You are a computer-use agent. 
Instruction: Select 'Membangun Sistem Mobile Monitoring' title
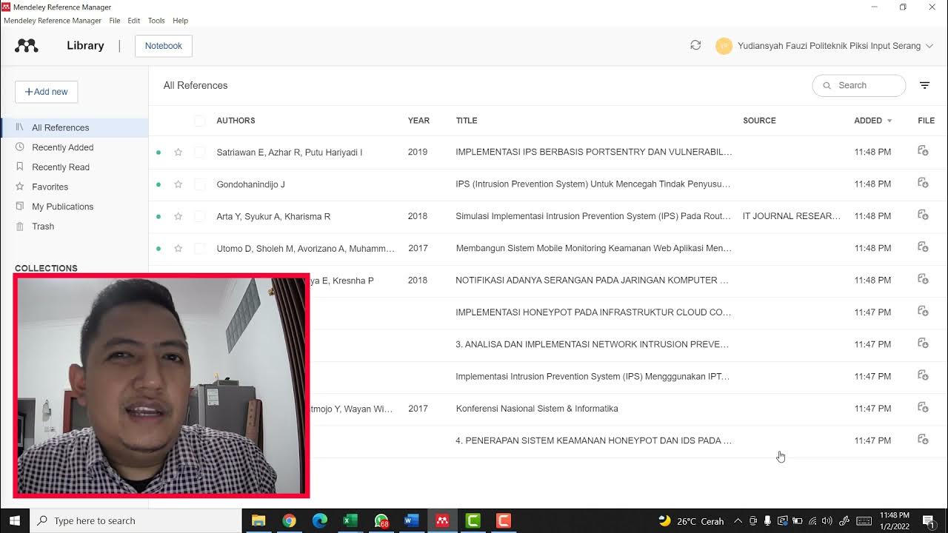click(x=593, y=248)
